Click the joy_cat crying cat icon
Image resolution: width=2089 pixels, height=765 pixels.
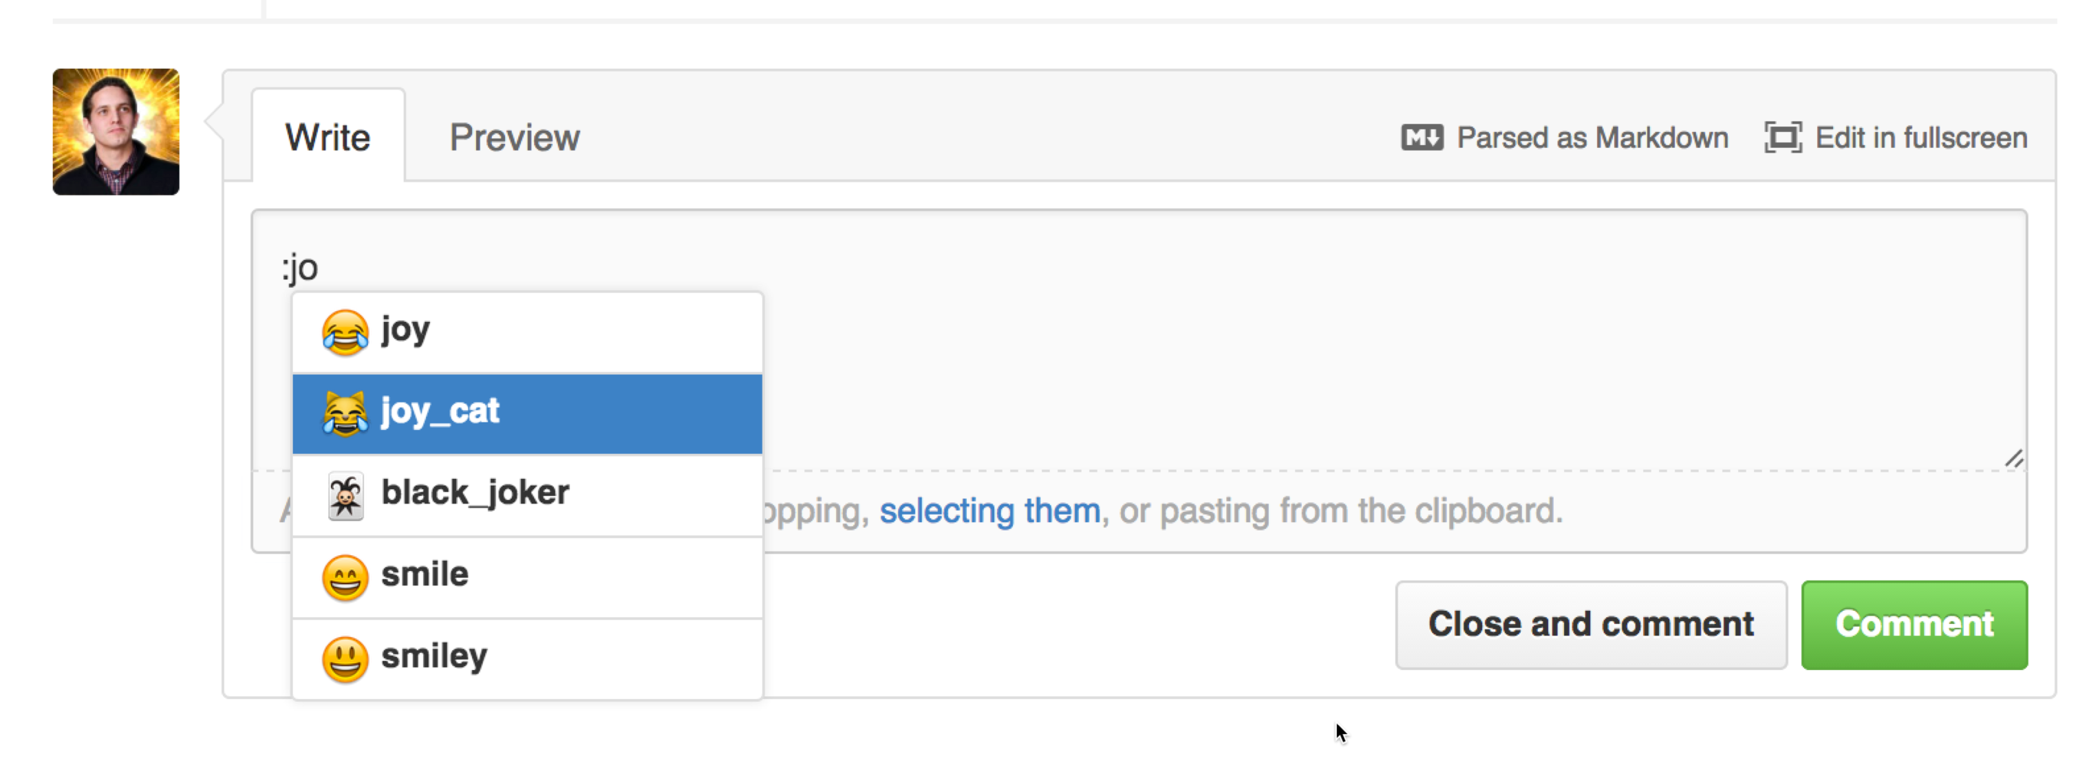coord(345,413)
